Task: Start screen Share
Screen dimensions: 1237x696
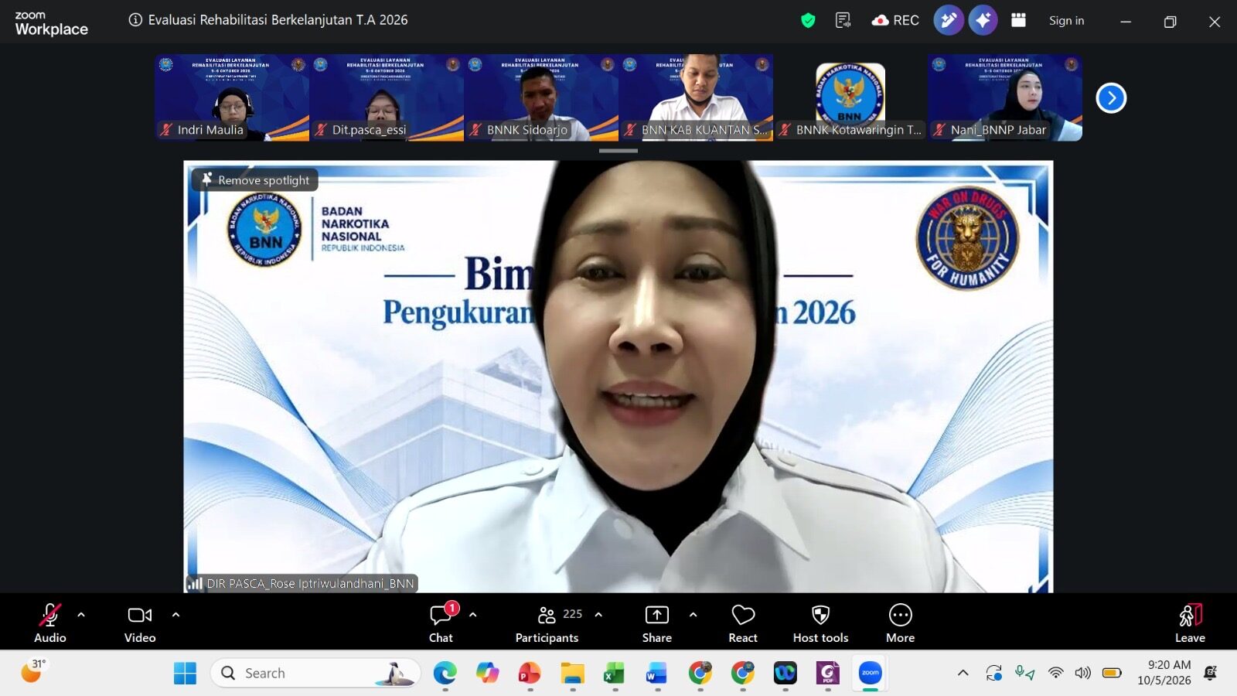Action: (657, 623)
